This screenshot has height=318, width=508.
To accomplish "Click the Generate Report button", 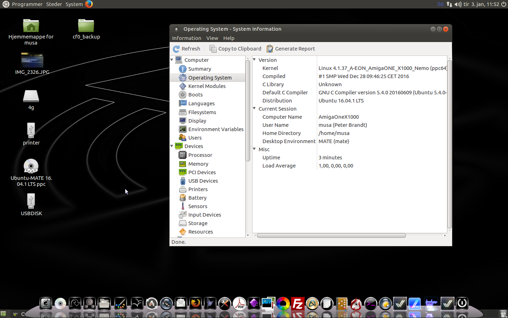I will (291, 49).
